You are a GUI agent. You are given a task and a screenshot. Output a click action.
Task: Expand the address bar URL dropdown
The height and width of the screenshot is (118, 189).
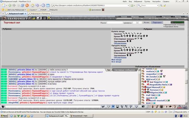click(128, 5)
